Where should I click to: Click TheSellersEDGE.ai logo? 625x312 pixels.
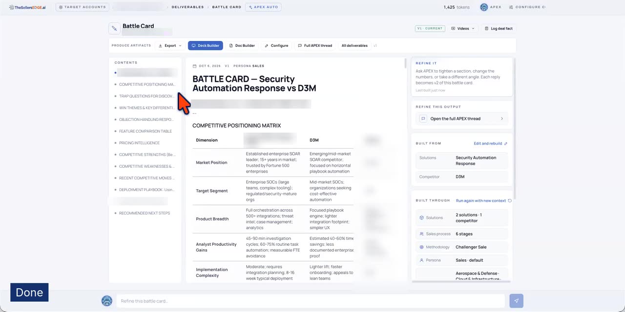27,7
